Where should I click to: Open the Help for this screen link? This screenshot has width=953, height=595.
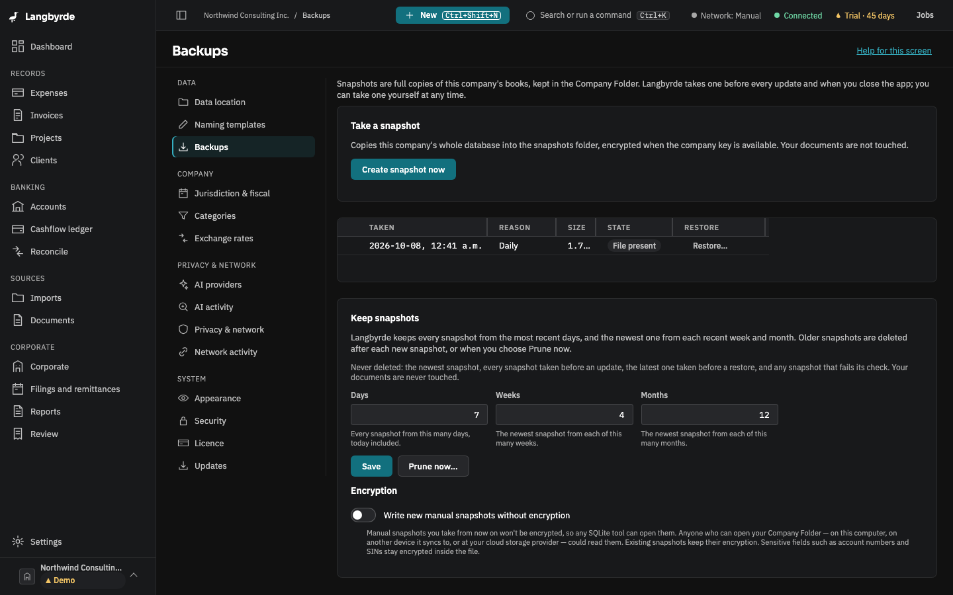click(894, 50)
